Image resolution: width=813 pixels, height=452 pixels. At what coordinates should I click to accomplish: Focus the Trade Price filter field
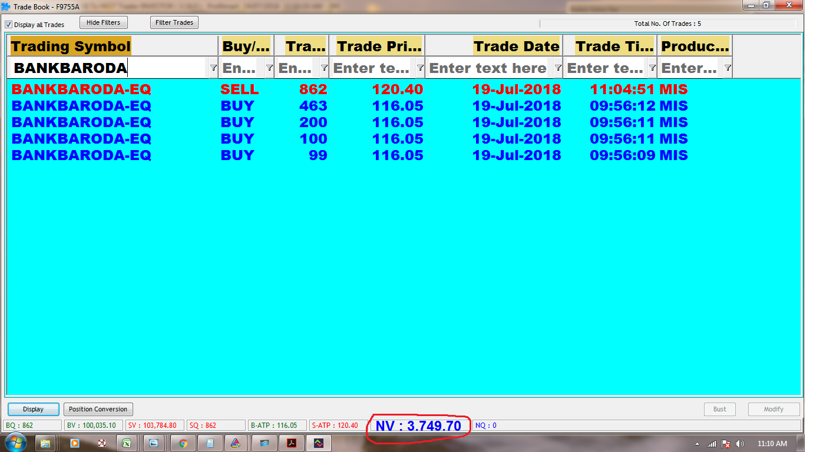point(372,68)
